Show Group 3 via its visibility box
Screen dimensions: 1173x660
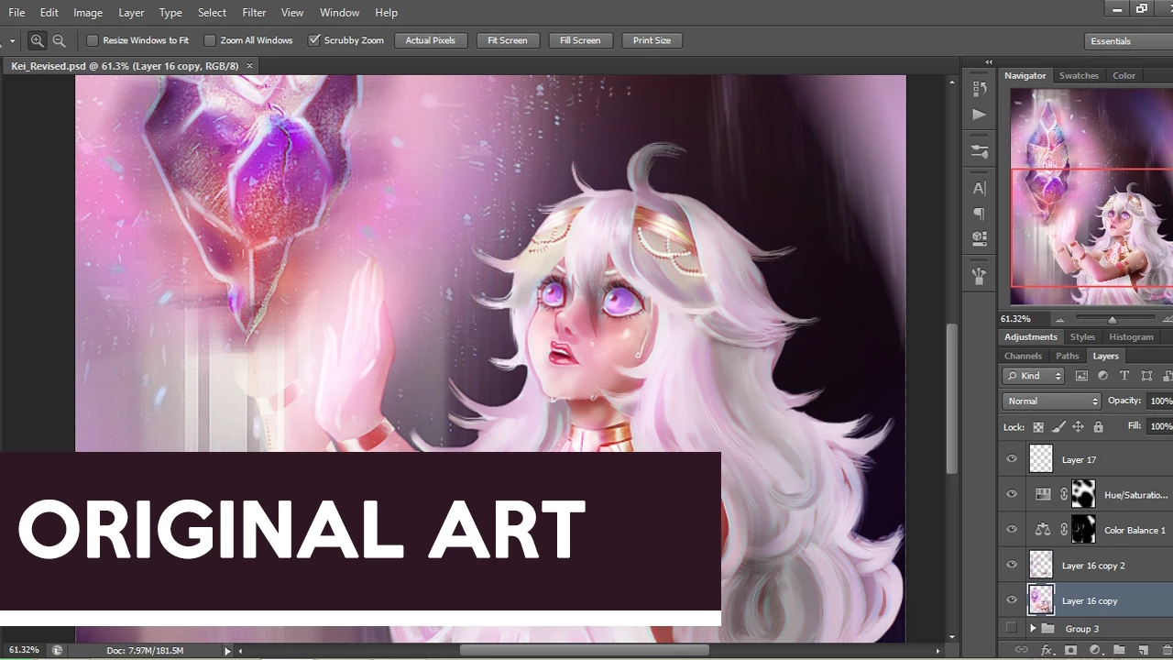(x=1012, y=629)
